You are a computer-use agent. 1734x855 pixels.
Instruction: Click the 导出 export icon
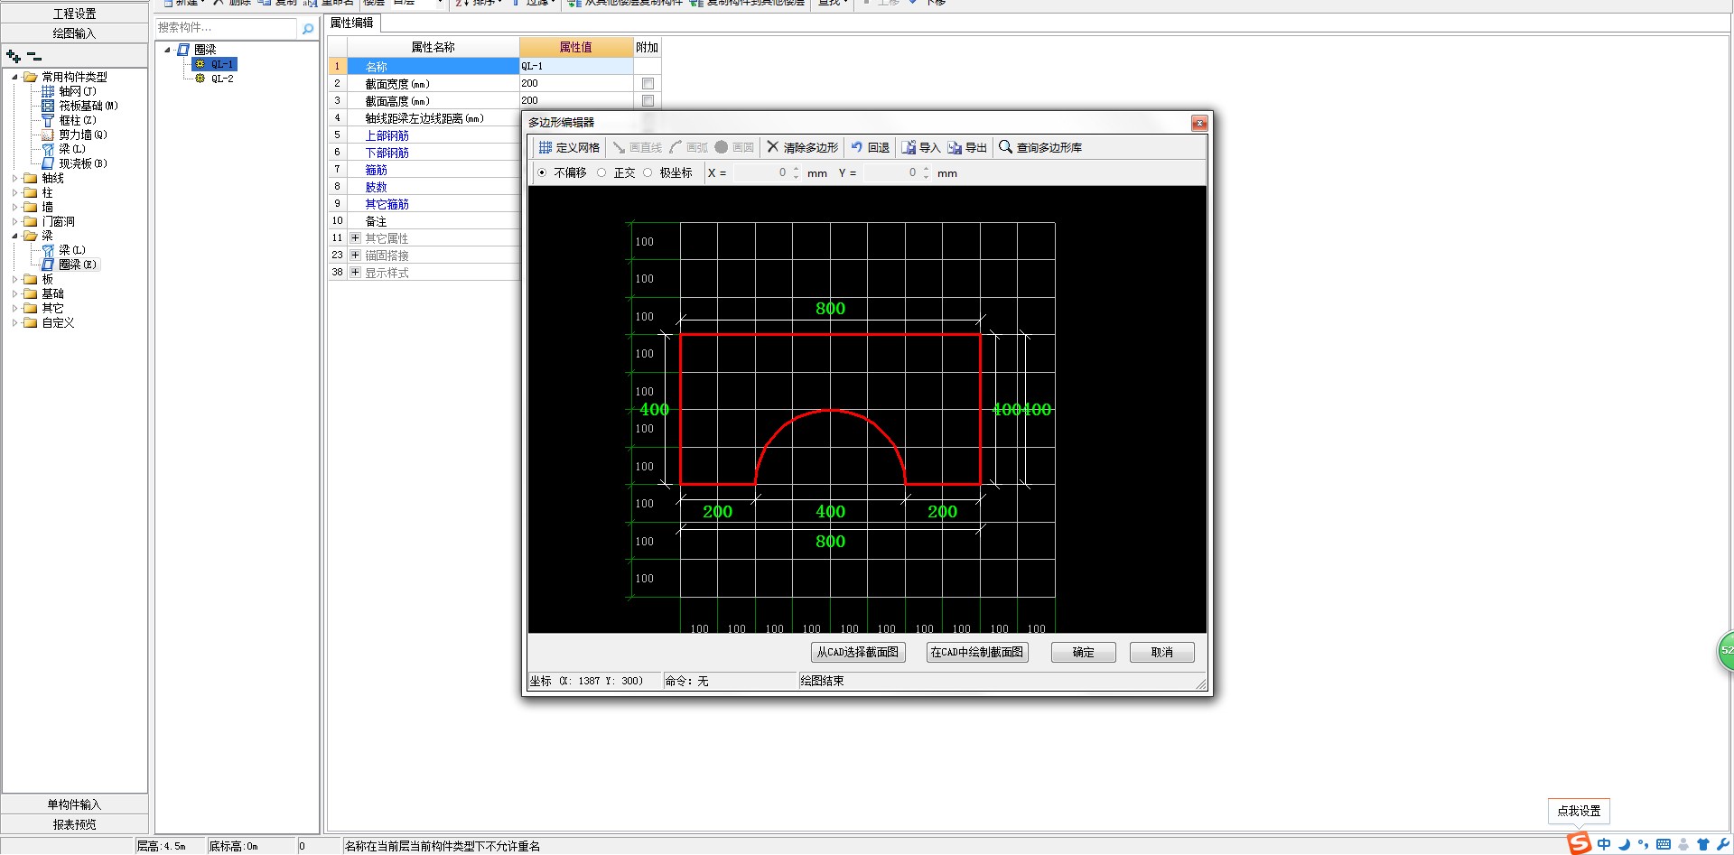955,147
